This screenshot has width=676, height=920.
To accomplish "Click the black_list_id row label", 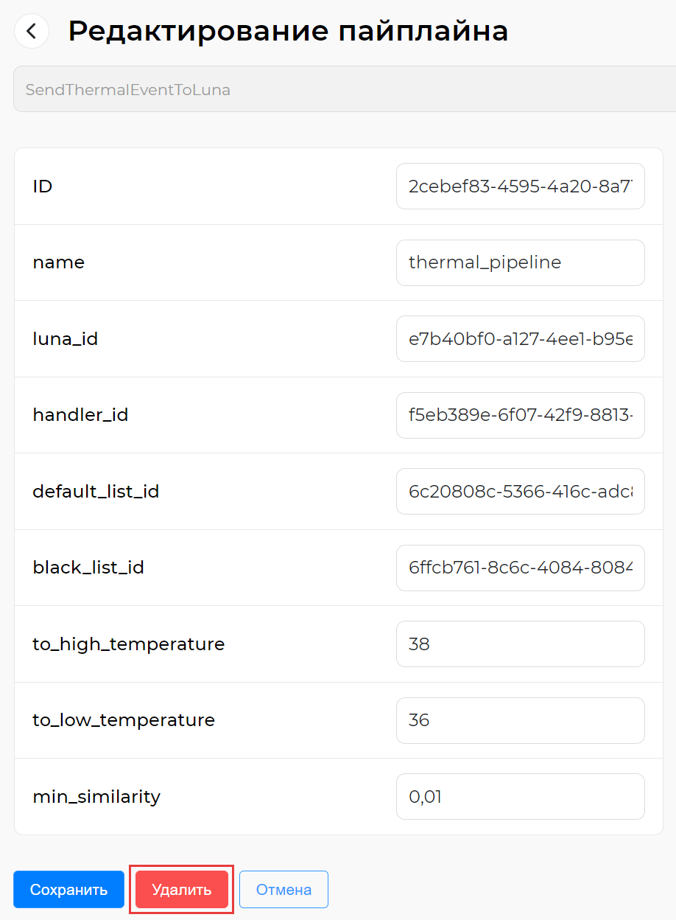I will point(88,568).
